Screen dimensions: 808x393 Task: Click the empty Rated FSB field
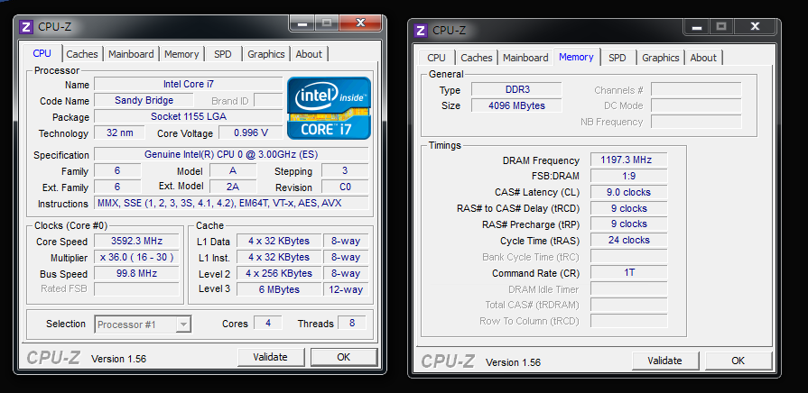(x=136, y=289)
